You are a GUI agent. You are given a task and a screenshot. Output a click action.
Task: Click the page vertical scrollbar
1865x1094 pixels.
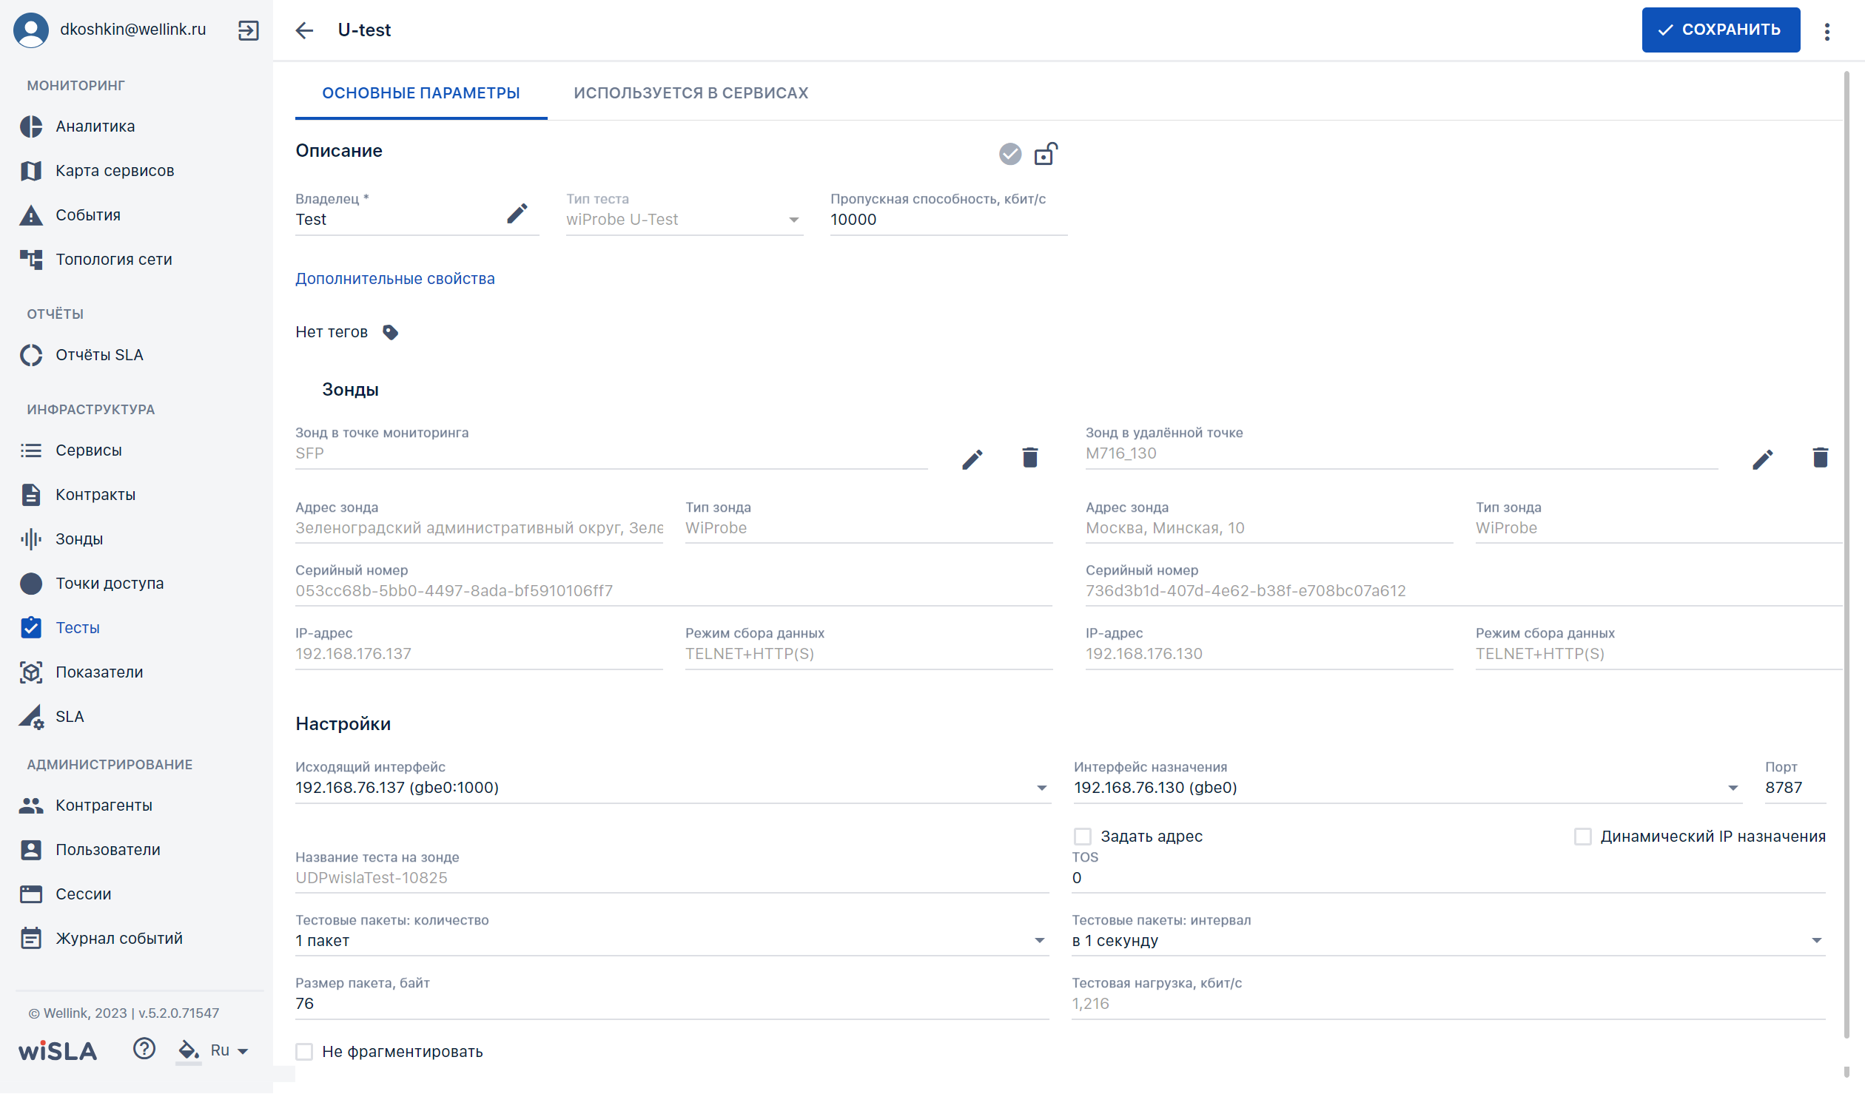pos(1846,555)
